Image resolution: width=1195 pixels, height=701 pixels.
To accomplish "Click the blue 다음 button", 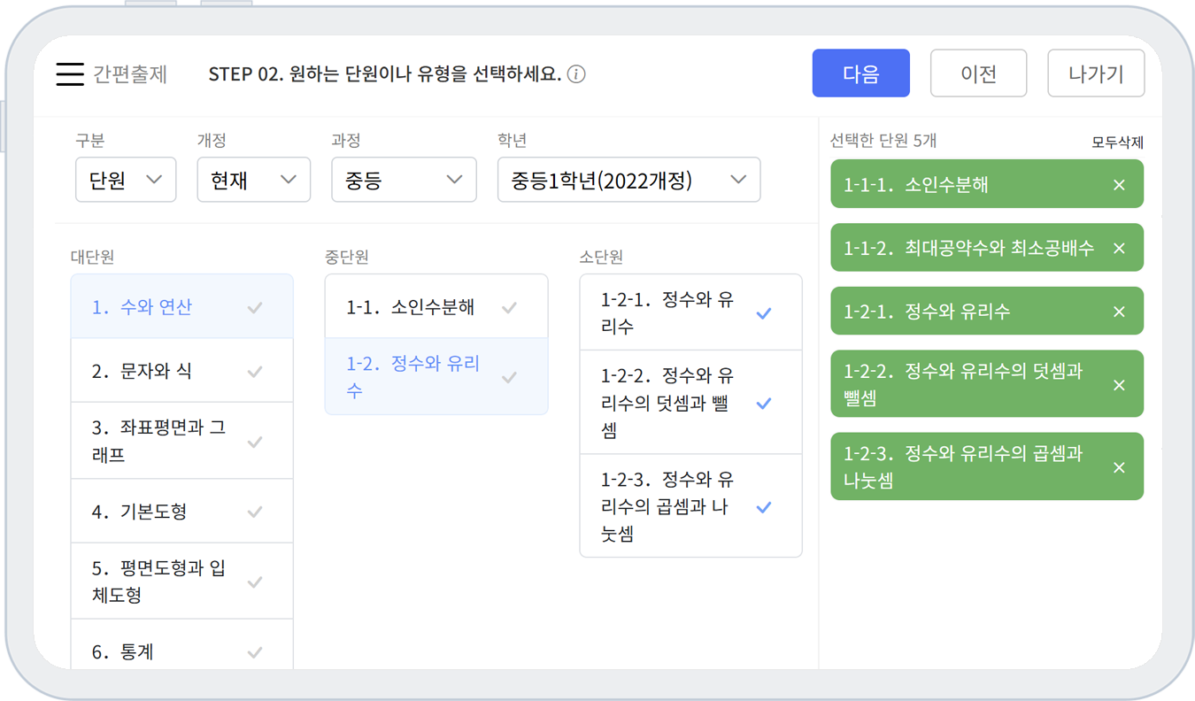I will click(860, 73).
